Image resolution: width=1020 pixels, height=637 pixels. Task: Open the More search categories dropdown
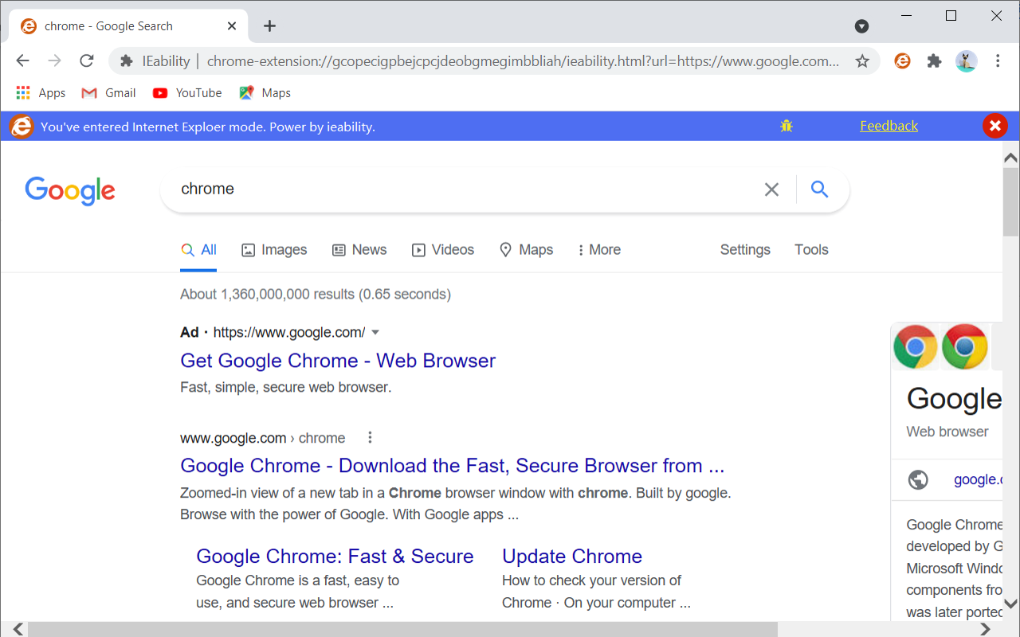pyautogui.click(x=598, y=249)
